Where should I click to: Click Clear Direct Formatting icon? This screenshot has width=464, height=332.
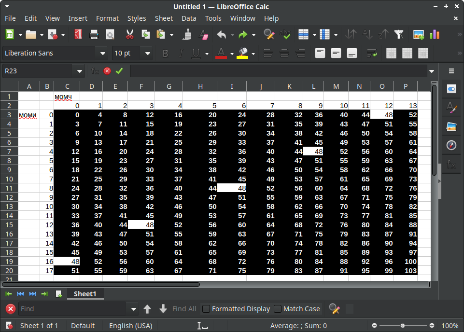(x=204, y=35)
